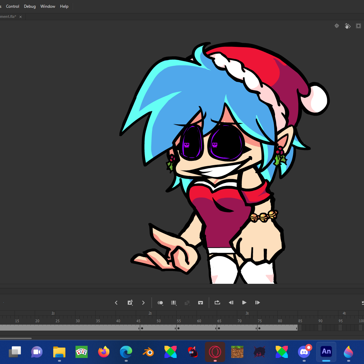Click the 2s time marker label
The height and width of the screenshot is (364, 364).
coord(150,313)
